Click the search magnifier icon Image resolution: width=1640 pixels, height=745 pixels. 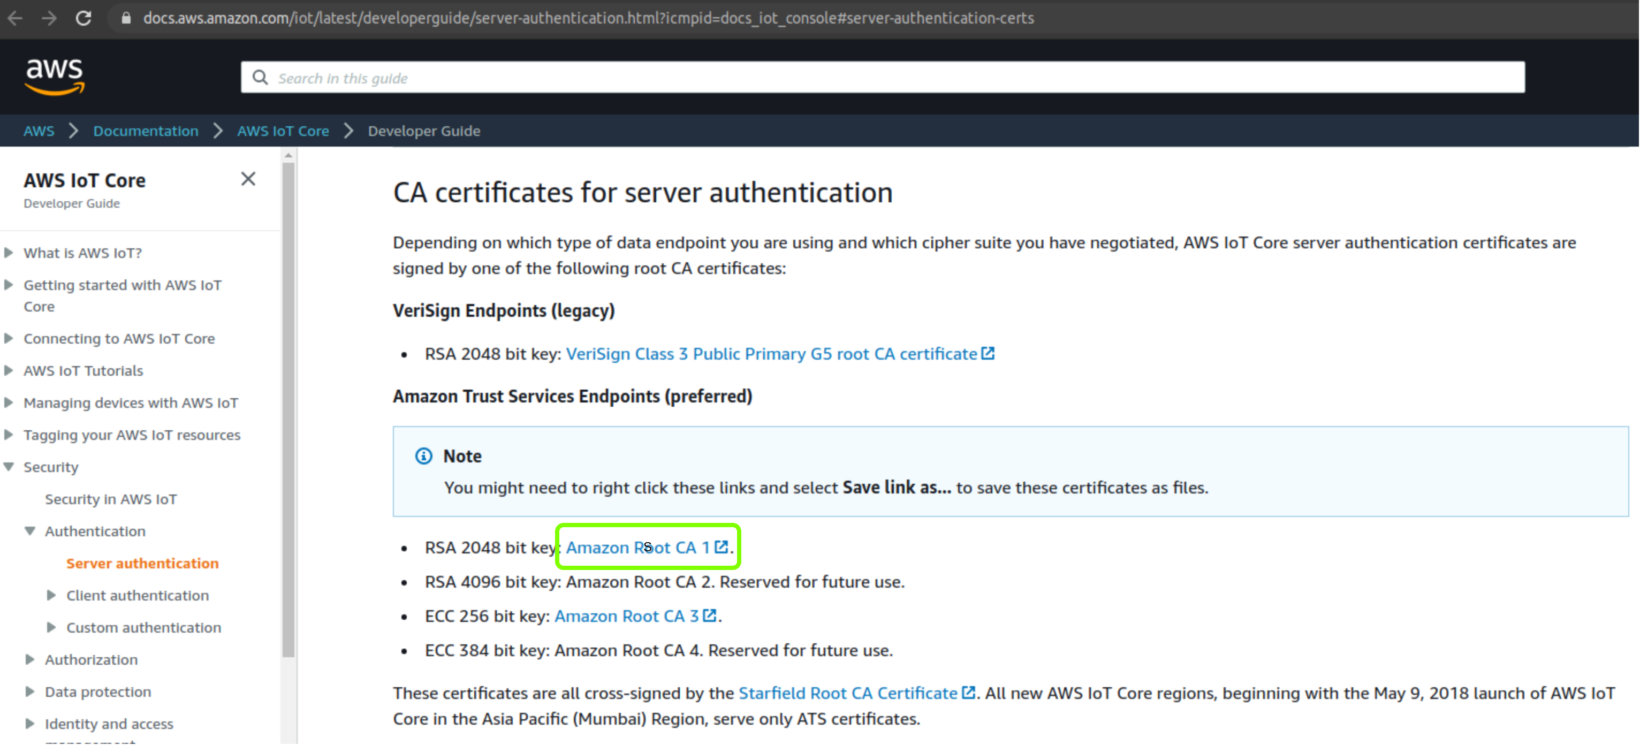click(260, 78)
